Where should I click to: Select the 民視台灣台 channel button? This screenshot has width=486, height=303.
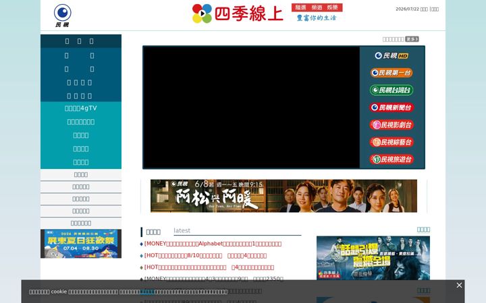pyautogui.click(x=391, y=90)
